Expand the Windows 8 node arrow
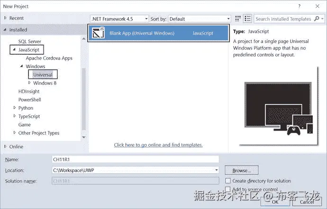 click(x=29, y=83)
